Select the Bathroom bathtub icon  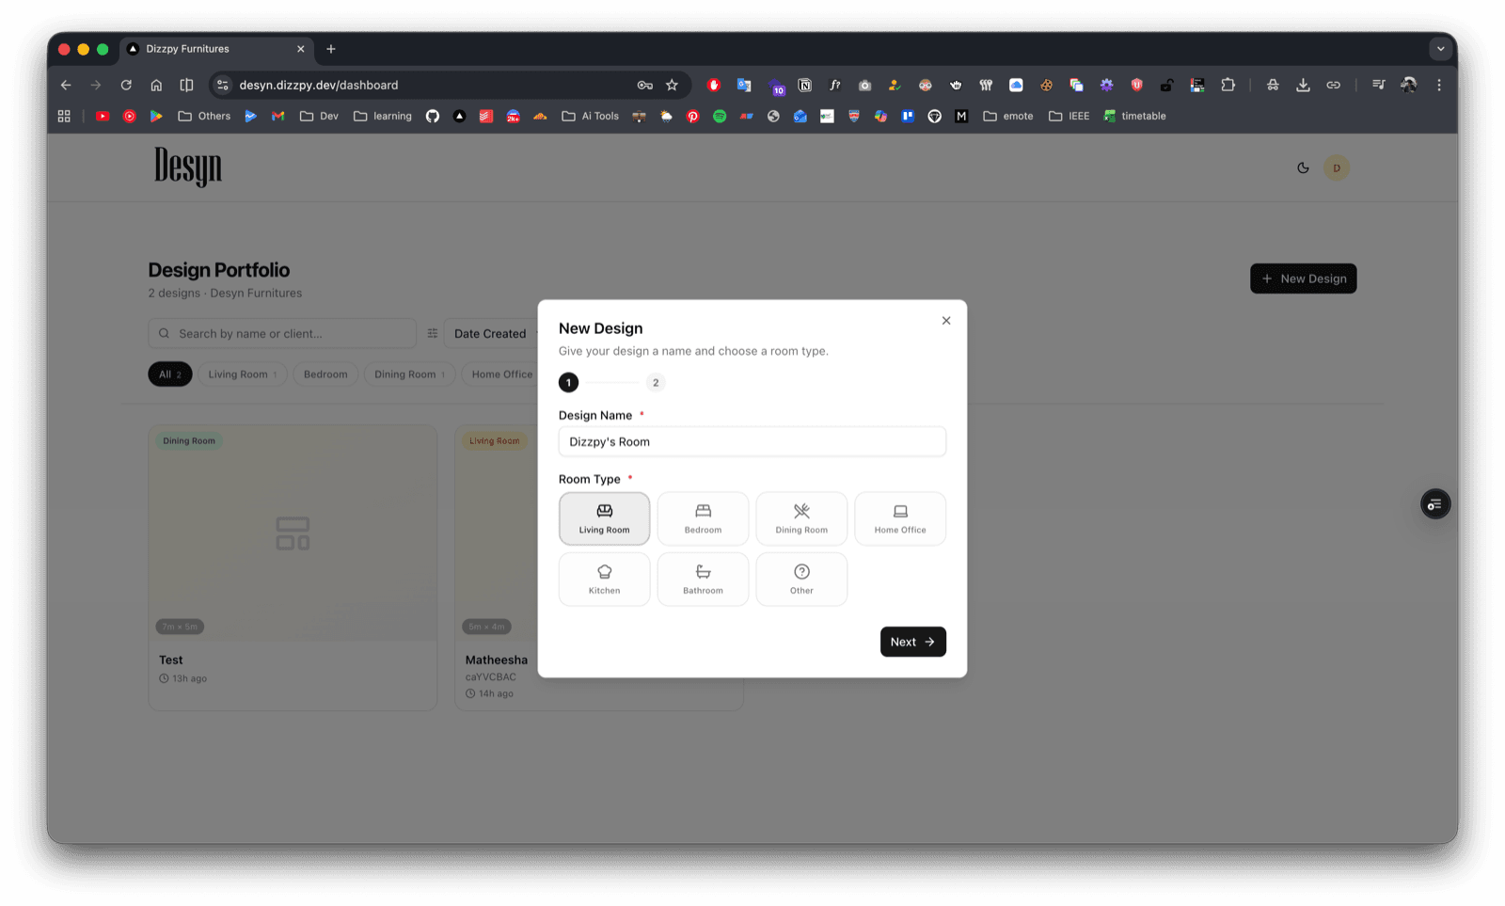(703, 571)
